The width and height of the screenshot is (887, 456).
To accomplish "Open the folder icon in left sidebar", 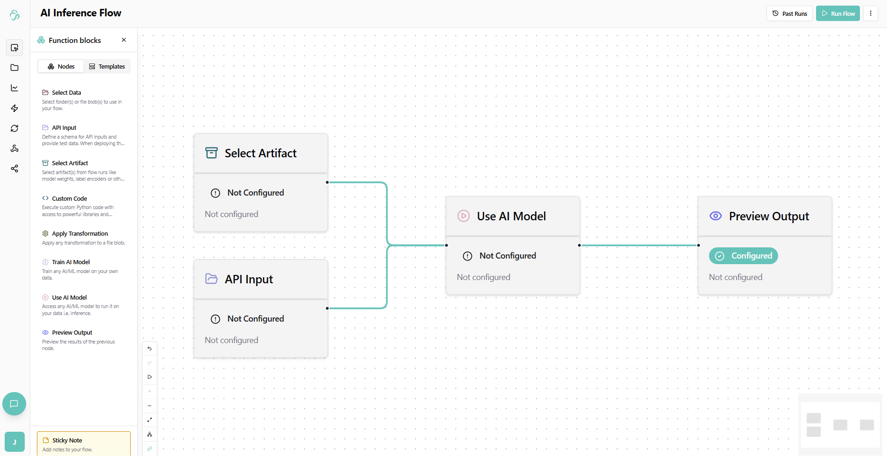I will pos(14,68).
